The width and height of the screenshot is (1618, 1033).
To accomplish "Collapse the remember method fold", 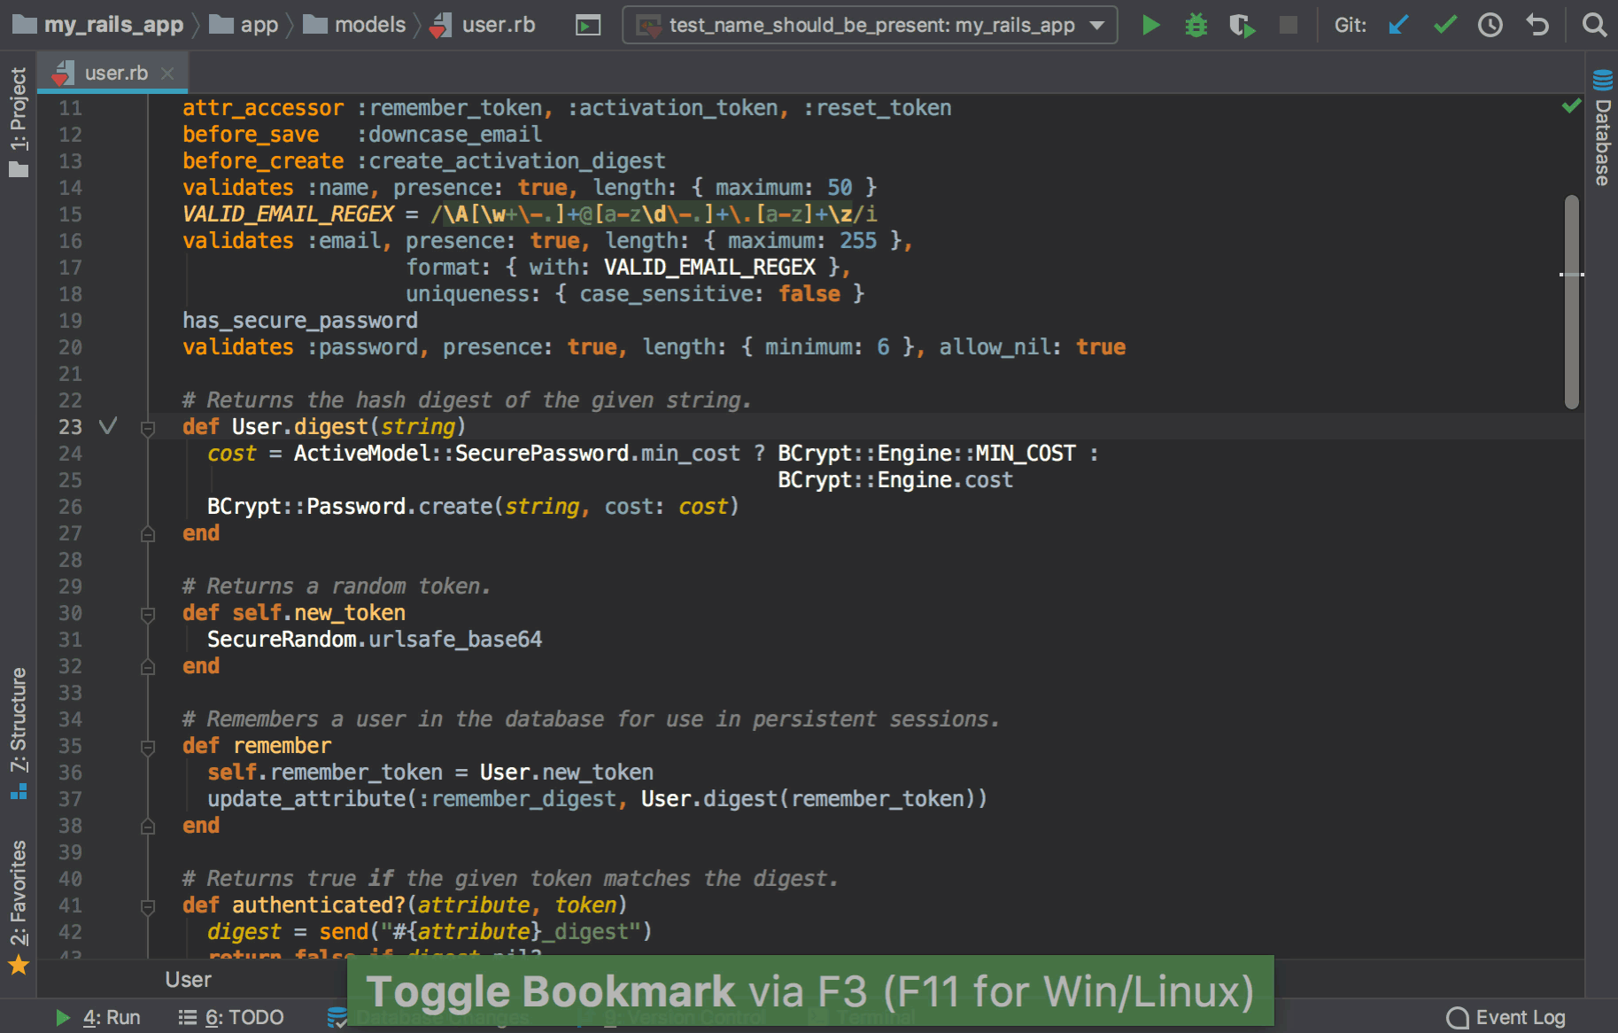I will coord(148,747).
